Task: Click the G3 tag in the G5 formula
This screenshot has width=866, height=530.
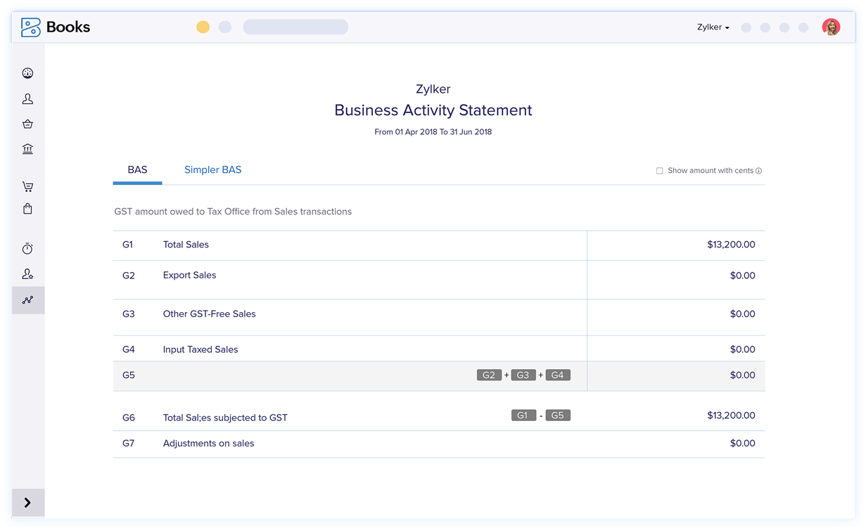Action: [523, 375]
